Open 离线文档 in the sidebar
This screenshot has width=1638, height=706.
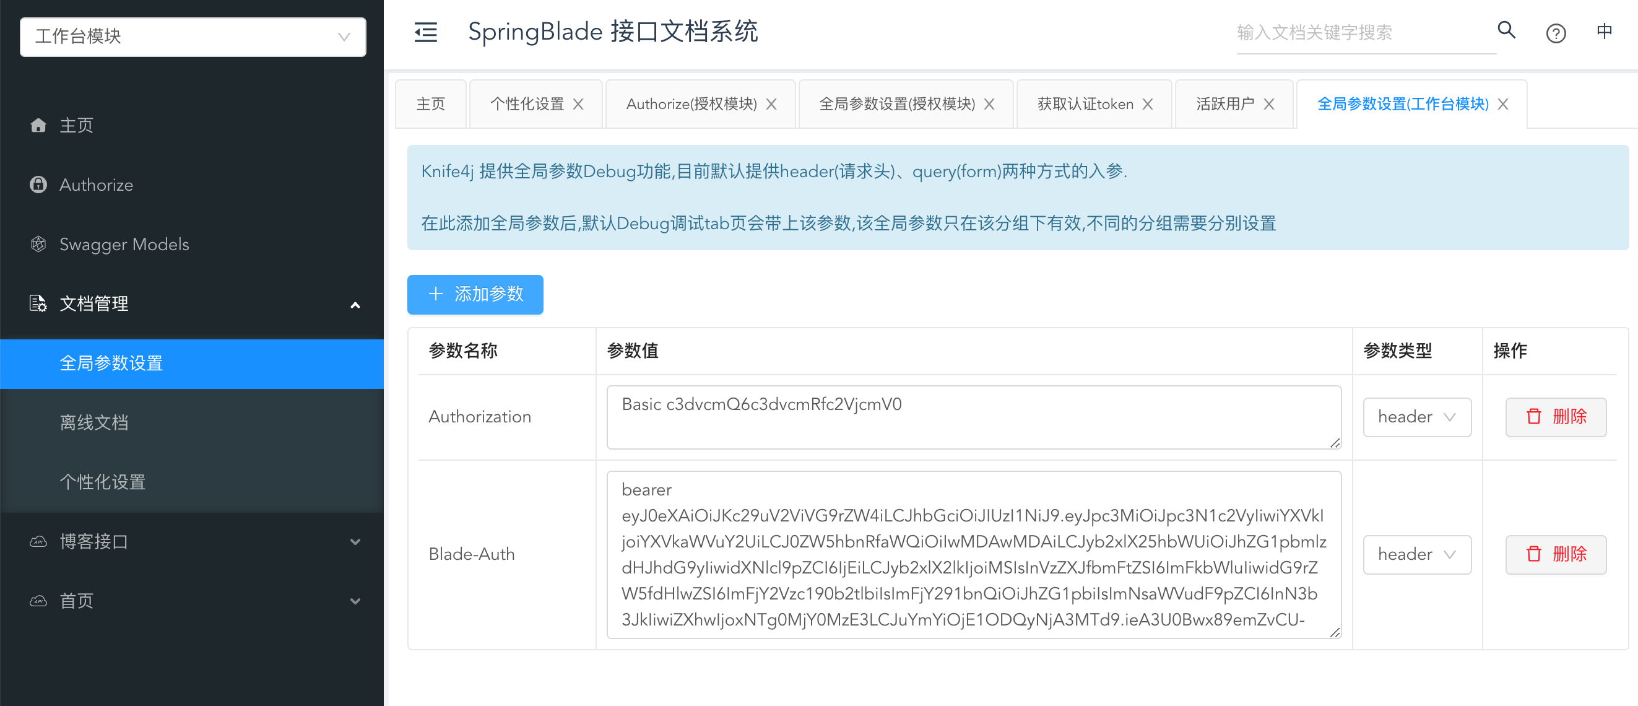pos(191,422)
